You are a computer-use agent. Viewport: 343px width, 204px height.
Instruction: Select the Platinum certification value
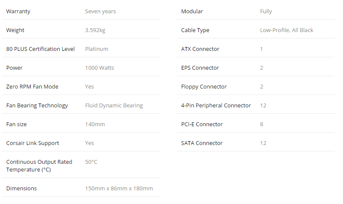pos(97,49)
